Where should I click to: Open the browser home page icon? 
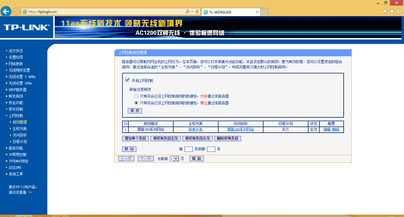coord(385,11)
